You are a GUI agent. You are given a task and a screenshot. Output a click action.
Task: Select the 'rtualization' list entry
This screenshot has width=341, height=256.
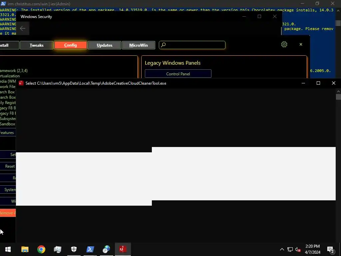pyautogui.click(x=10, y=76)
